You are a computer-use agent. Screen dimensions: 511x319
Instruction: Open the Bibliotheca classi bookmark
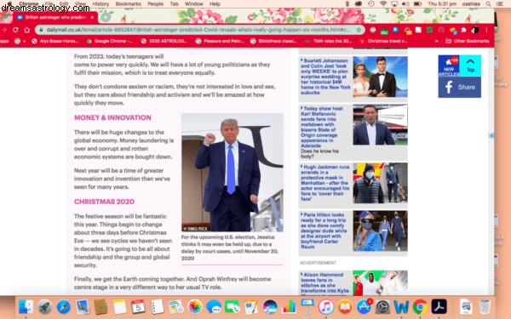click(273, 41)
